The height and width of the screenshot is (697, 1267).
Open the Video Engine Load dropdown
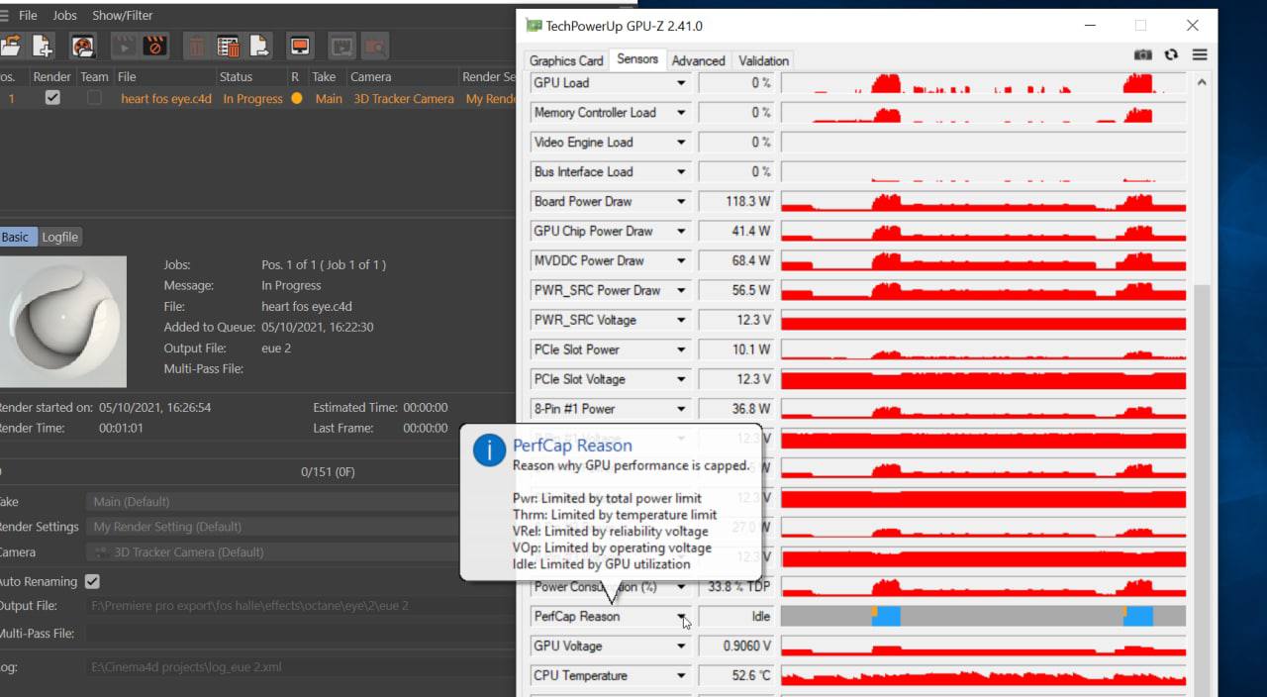pyautogui.click(x=681, y=143)
